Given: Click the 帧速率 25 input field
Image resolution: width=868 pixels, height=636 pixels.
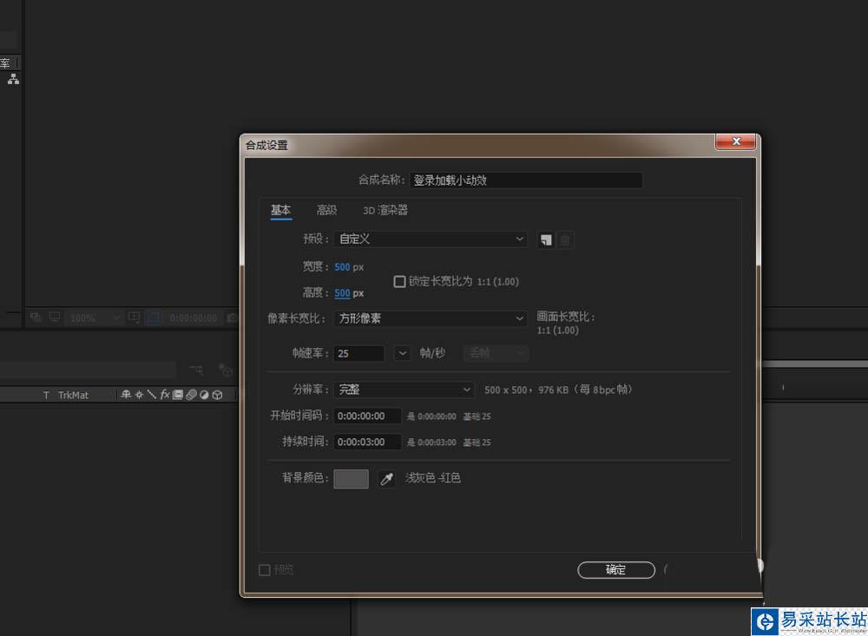Looking at the screenshot, I should point(358,353).
